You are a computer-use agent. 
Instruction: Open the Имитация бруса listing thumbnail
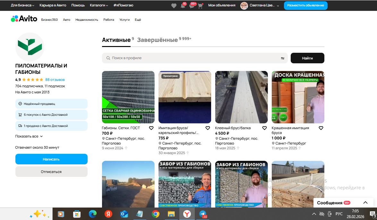coord(185,97)
